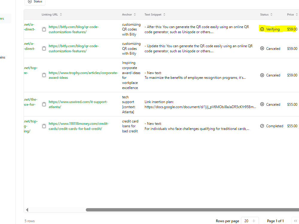Sort table by Anchor column
Viewport: 299px width, 224px height.
129,14
